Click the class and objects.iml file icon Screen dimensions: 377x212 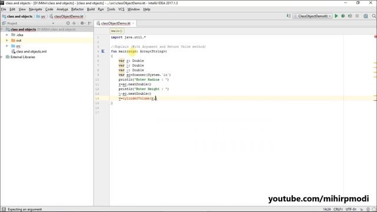click(14, 51)
